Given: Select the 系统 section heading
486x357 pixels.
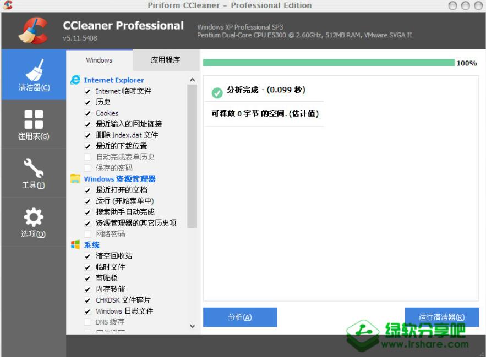Looking at the screenshot, I should pos(92,245).
